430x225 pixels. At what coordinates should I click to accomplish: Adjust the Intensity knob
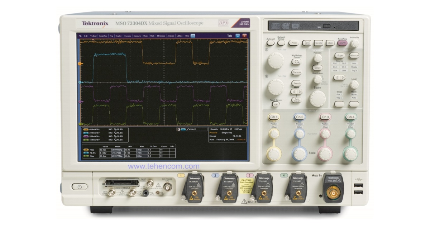click(355, 43)
